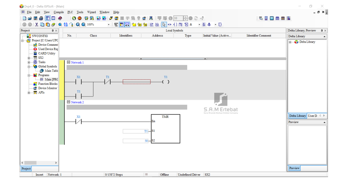
Task: Click the Save icon in the toolbar
Action: [35, 18]
